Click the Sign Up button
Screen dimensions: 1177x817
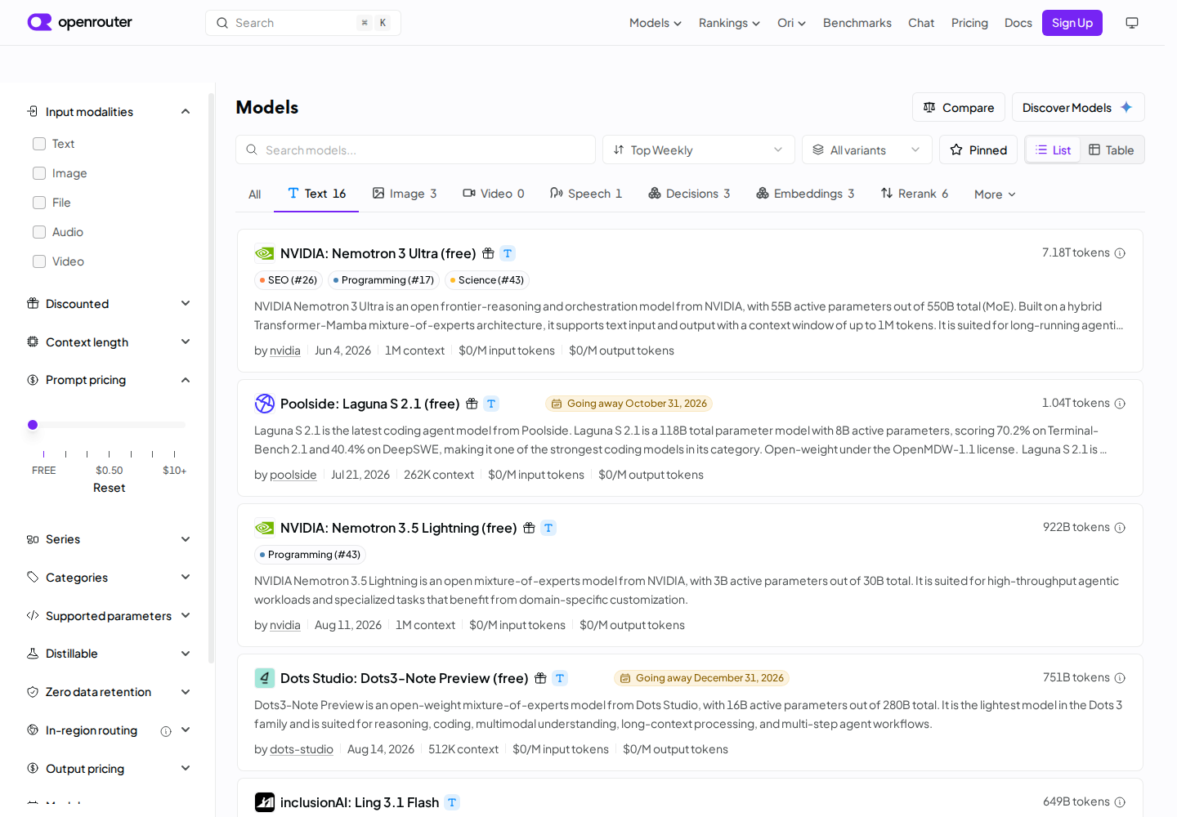point(1072,23)
